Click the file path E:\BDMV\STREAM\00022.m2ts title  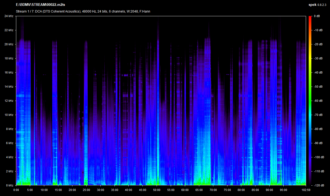(40, 5)
